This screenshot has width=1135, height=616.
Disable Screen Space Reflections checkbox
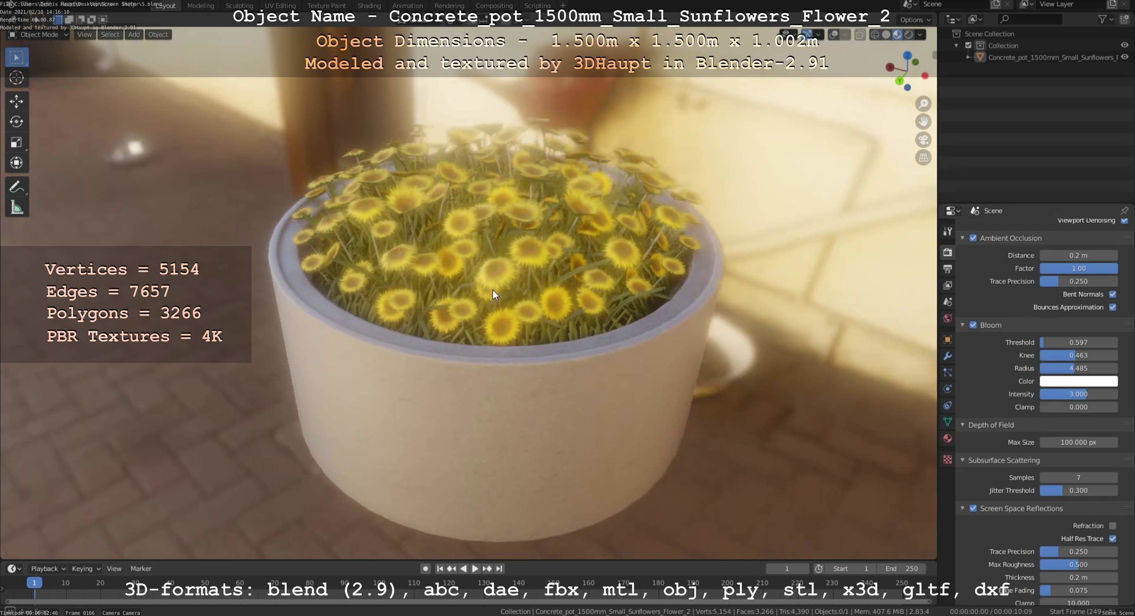(x=973, y=508)
